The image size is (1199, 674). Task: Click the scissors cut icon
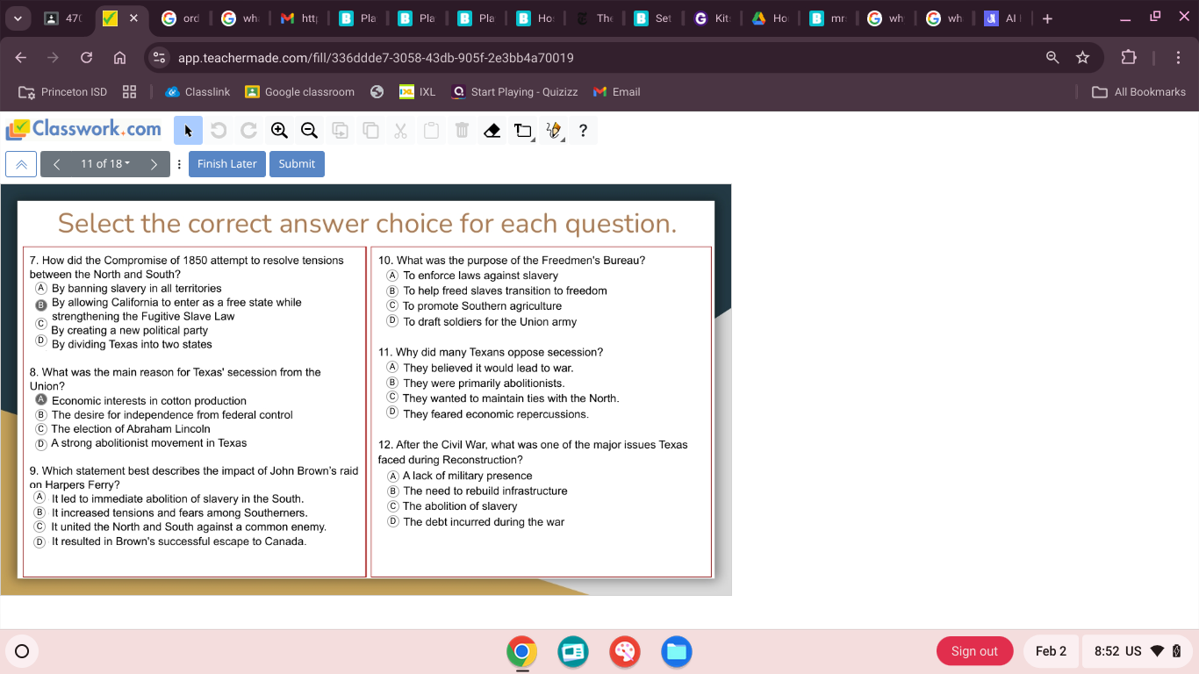point(400,131)
